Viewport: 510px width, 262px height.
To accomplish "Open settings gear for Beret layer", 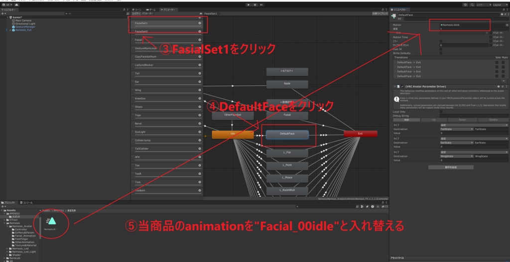I will 199,124.
